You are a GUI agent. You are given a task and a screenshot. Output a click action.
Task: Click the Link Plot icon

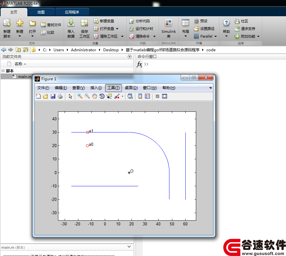tap(130, 96)
